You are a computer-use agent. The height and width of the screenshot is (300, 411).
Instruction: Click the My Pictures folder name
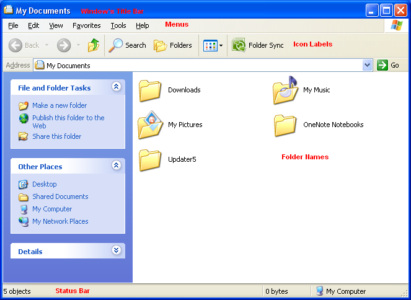point(185,125)
